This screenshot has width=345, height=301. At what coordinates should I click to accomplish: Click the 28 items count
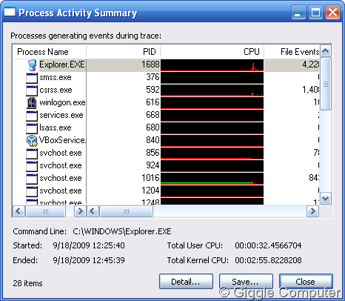point(27,283)
